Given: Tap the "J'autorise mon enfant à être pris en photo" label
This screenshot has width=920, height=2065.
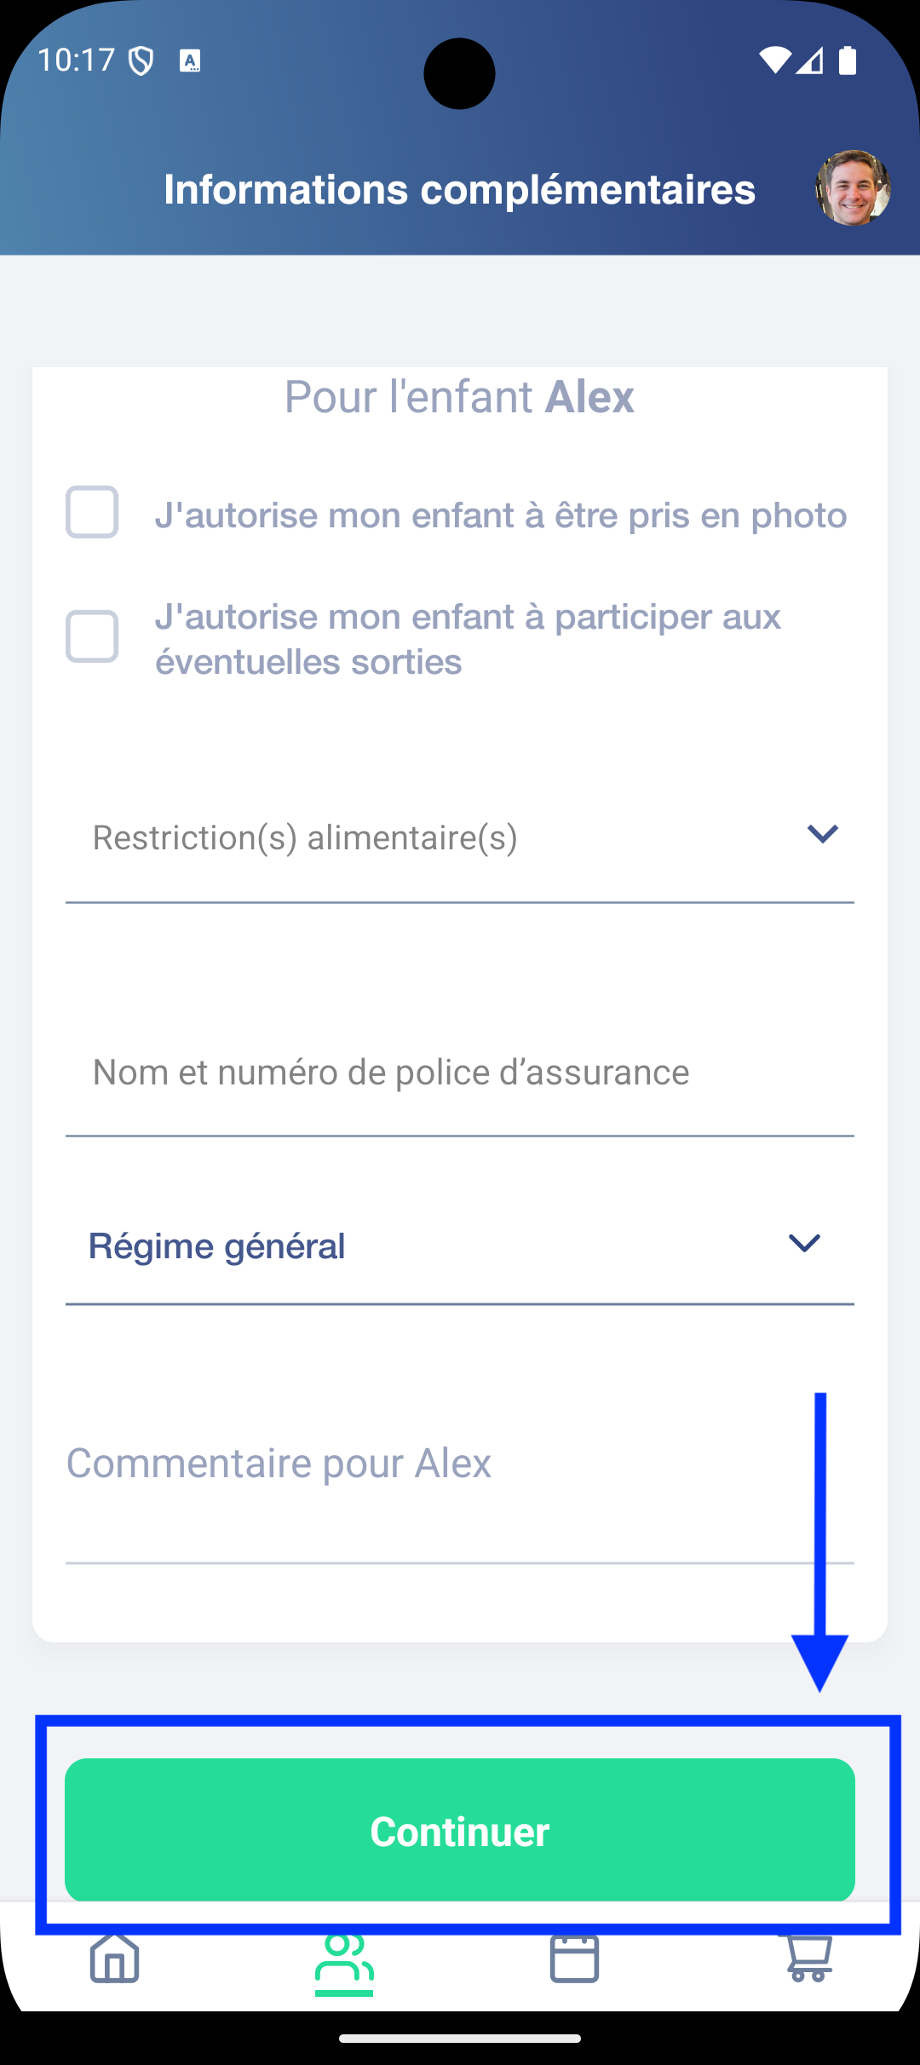Looking at the screenshot, I should (x=501, y=515).
